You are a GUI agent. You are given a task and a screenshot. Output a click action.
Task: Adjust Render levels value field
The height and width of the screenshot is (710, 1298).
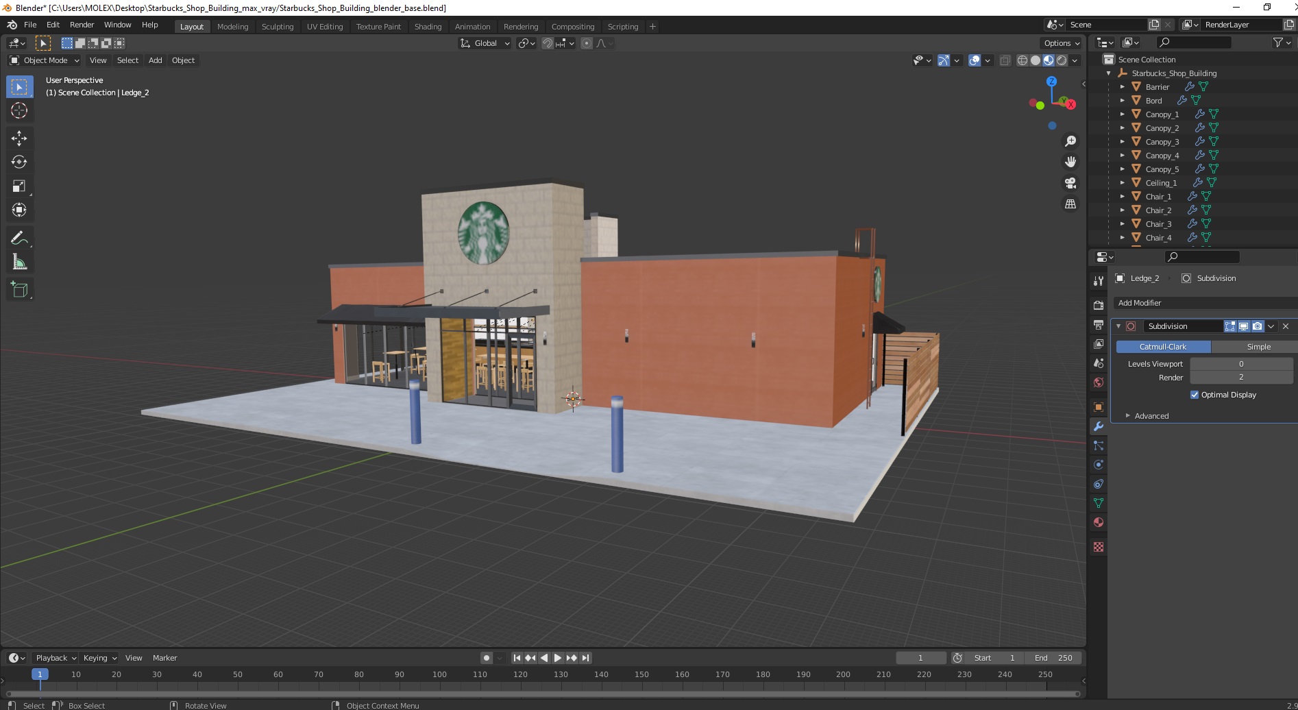pyautogui.click(x=1241, y=378)
